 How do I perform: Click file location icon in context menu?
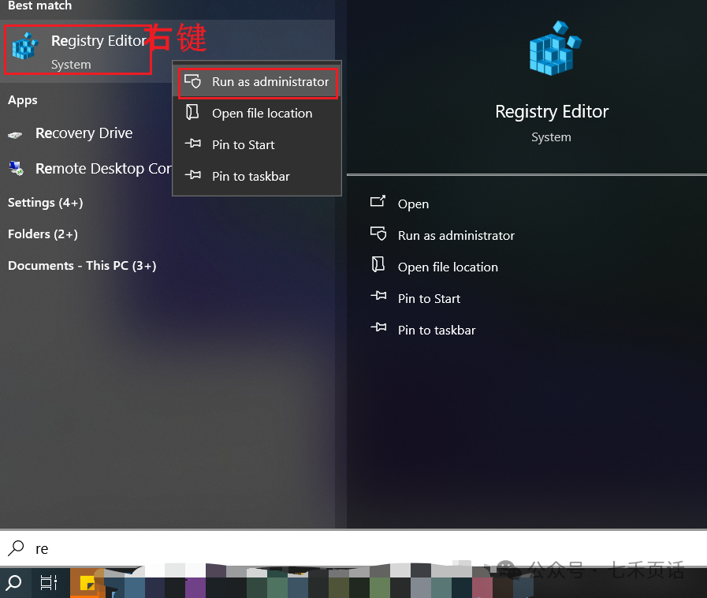tap(192, 112)
